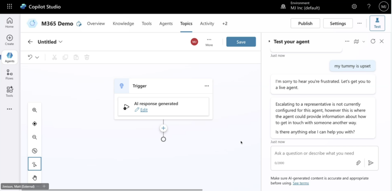Show the +2 hidden tabs
Image resolution: width=392 pixels, height=191 pixels.
click(225, 23)
